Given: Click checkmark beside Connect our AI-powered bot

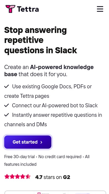Looking at the screenshot, I should click(7, 105).
